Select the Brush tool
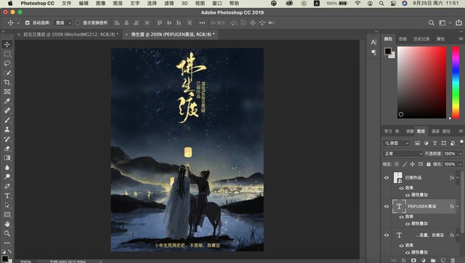465x263 pixels. [x=7, y=120]
